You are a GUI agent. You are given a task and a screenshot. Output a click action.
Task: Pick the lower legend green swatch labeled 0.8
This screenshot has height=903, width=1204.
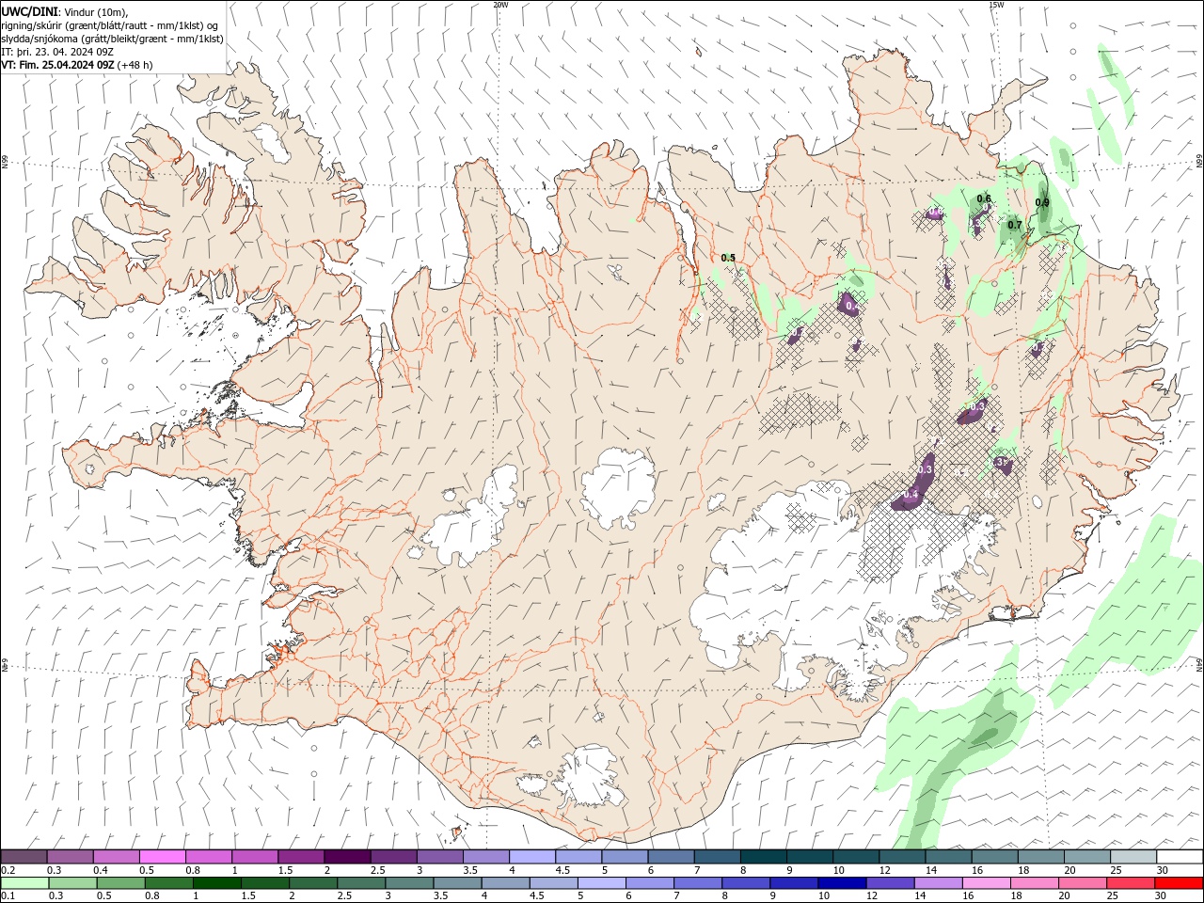[169, 883]
